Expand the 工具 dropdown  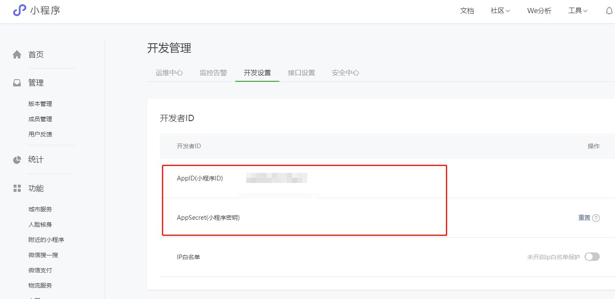[577, 10]
